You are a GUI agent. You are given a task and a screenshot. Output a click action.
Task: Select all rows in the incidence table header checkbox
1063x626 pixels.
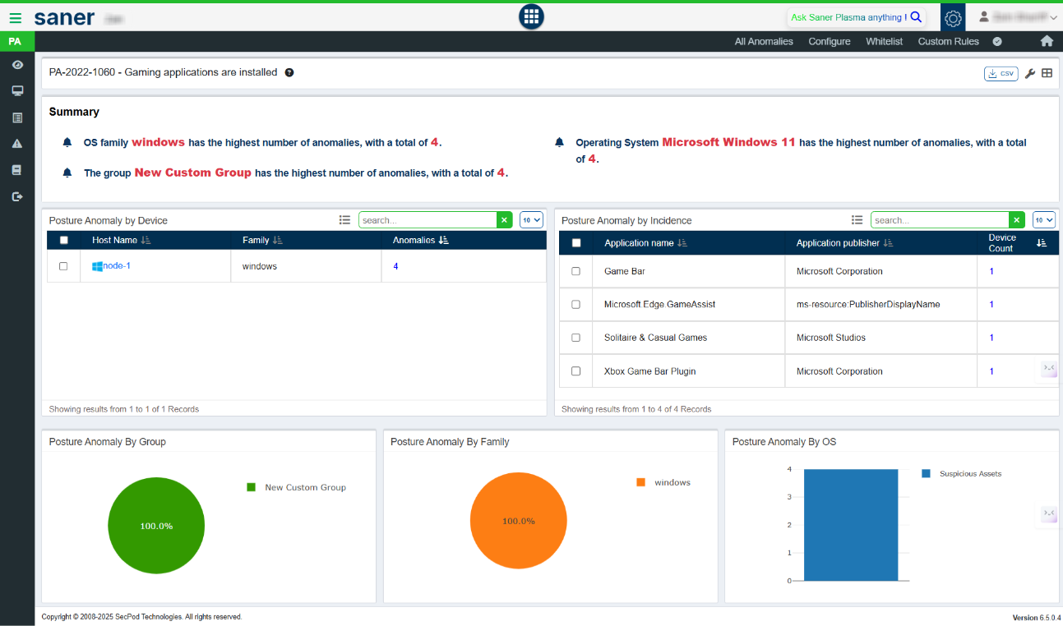pos(576,243)
